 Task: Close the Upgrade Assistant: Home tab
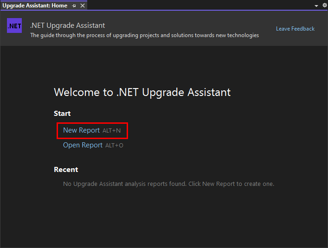(83, 6)
